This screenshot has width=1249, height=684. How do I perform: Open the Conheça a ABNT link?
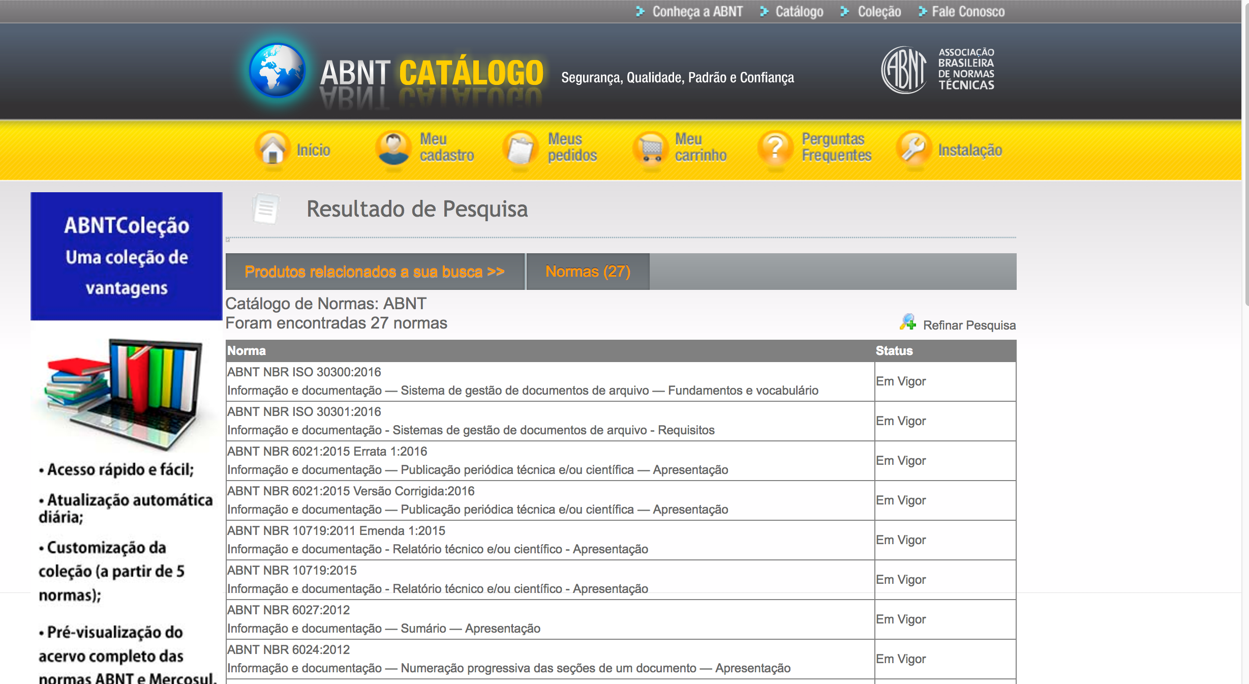point(697,11)
